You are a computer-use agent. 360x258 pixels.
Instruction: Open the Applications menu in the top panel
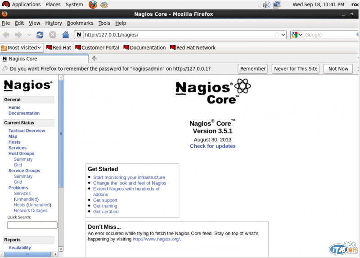(26, 5)
